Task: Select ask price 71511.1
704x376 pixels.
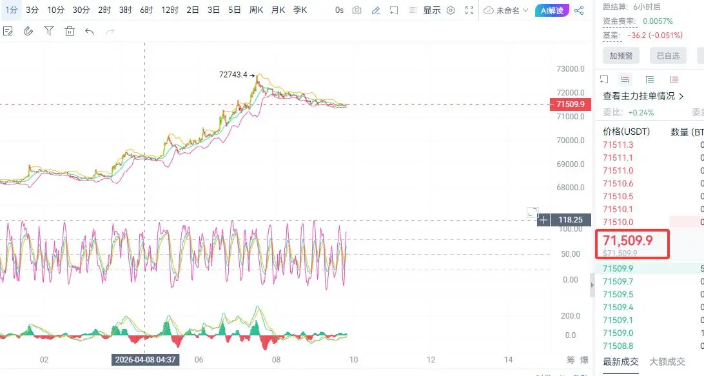Action: click(618, 157)
